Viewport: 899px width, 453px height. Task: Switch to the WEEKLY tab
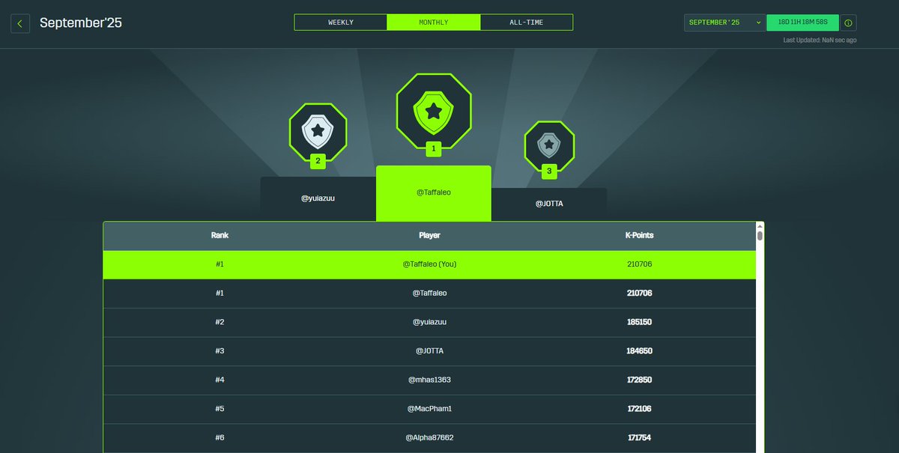click(341, 22)
